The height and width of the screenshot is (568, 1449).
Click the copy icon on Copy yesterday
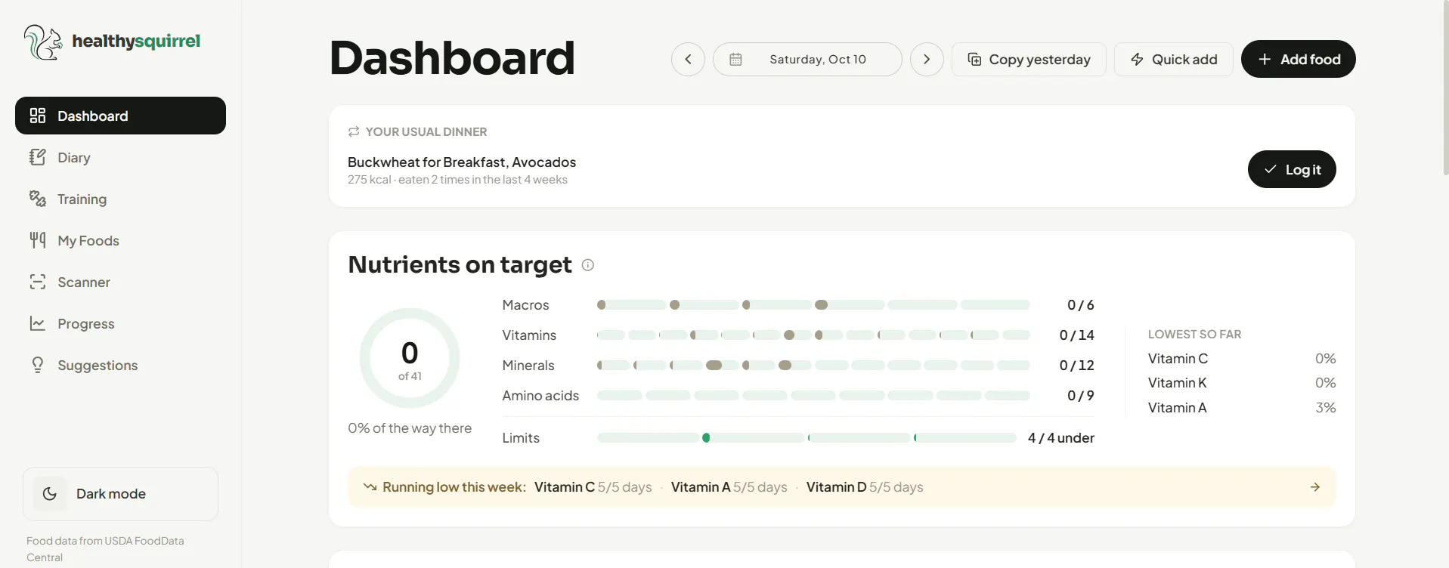pyautogui.click(x=974, y=59)
